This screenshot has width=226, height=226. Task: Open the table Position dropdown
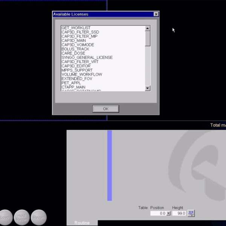click(168, 213)
